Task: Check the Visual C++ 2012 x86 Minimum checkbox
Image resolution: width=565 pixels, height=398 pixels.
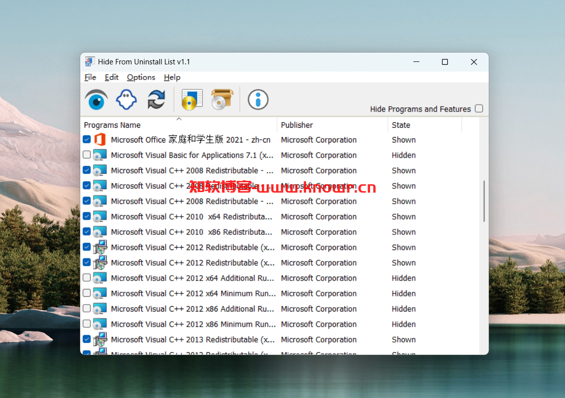Action: click(87, 324)
